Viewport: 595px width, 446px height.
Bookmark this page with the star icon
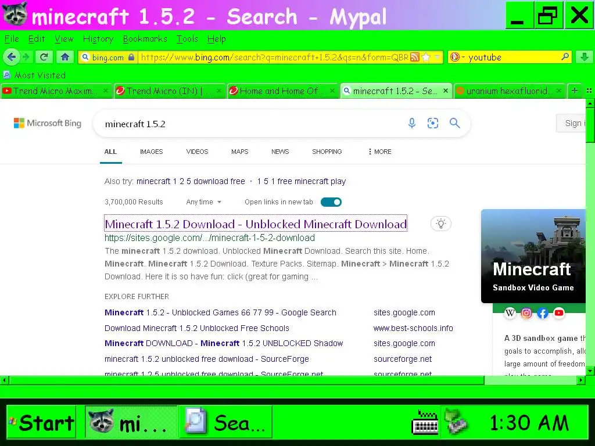(426, 57)
